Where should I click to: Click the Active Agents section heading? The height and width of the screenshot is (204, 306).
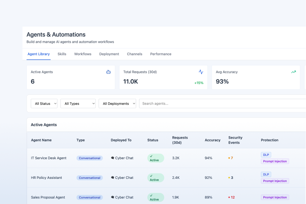(44, 125)
